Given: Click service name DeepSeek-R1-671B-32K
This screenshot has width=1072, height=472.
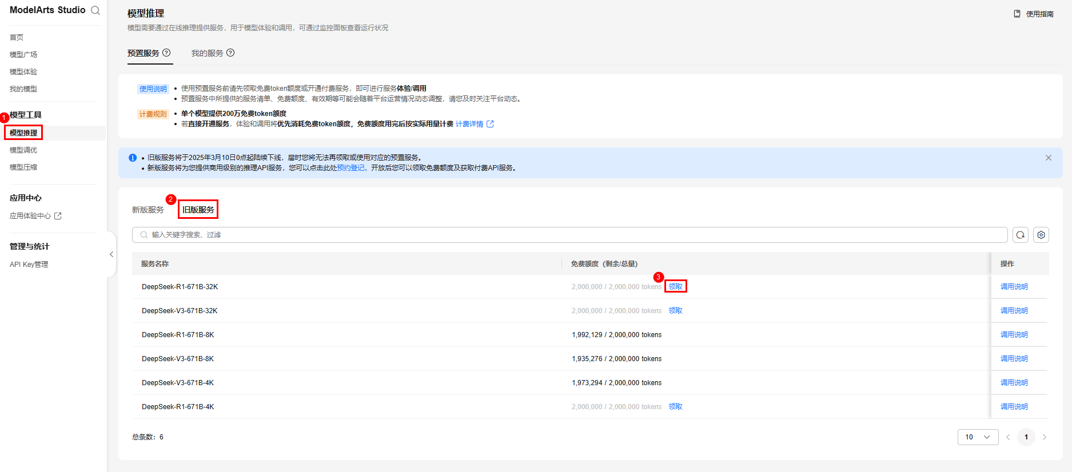Looking at the screenshot, I should (180, 287).
